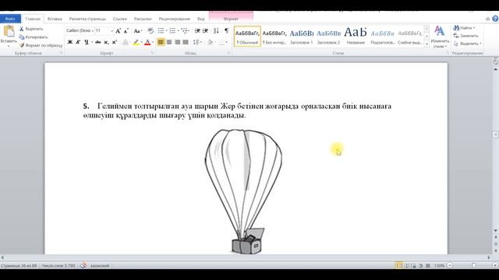
Task: Apply superscript formatting
Action: pyautogui.click(x=115, y=42)
